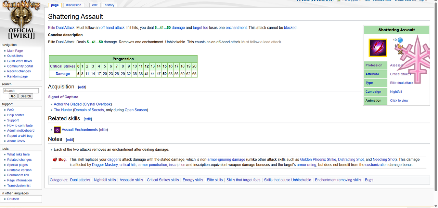Open Assault Enchantments skill link
Screen dimensions: 438x208
(80, 130)
